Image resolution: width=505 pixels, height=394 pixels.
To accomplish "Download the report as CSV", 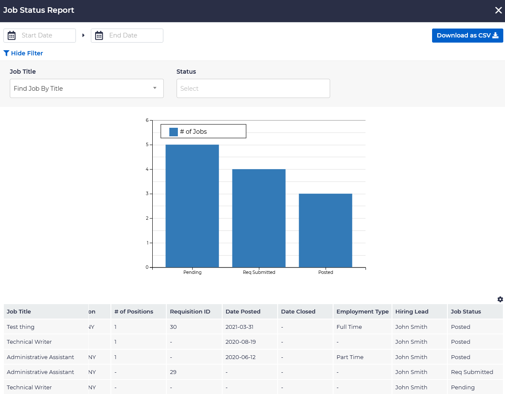I will 467,35.
